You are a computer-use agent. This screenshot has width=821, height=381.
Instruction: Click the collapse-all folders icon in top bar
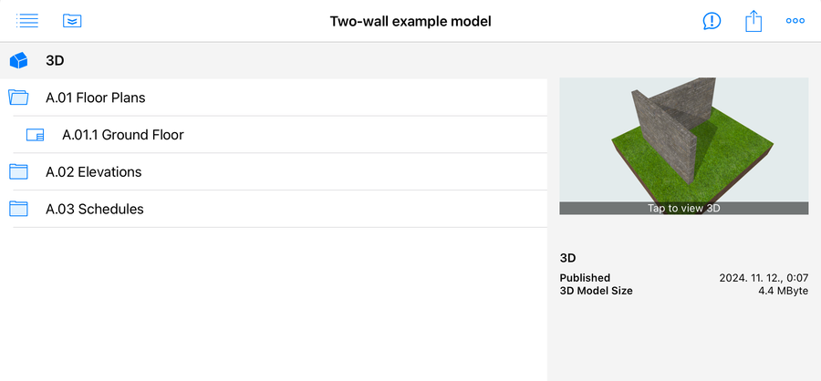[73, 20]
